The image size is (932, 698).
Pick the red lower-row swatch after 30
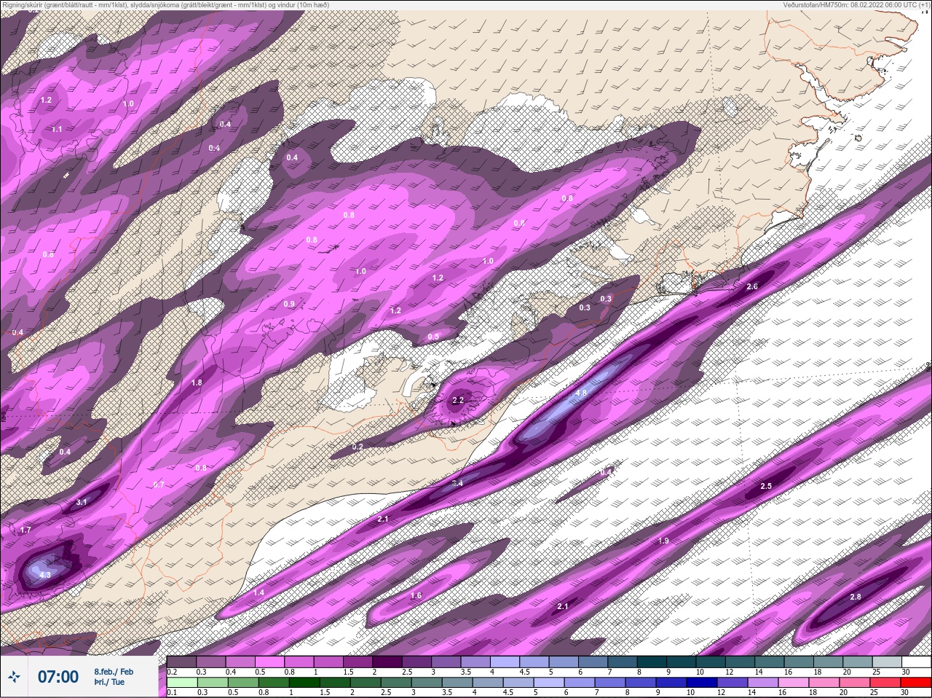(916, 683)
